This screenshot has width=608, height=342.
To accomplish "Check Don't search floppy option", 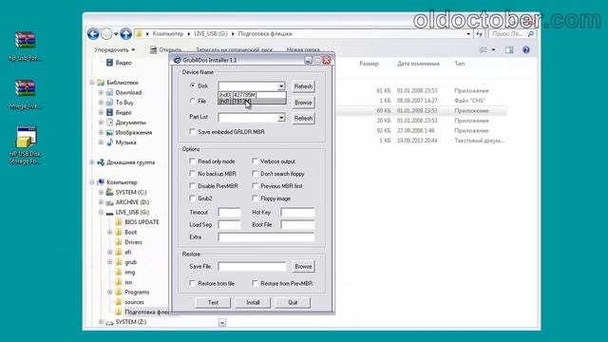I will tap(255, 174).
